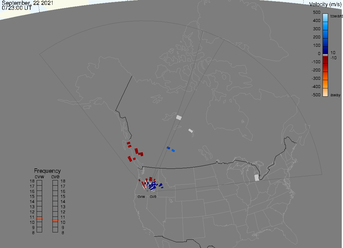
Task: Click the cvw heading above frequency bar
Action: (x=39, y=177)
